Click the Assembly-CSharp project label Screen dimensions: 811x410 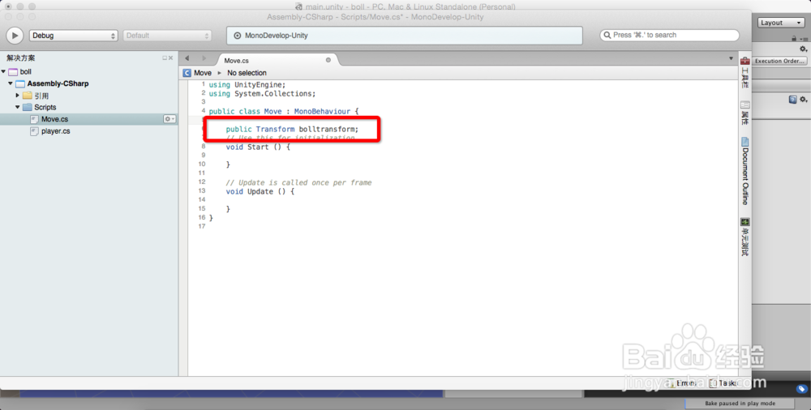[58, 83]
